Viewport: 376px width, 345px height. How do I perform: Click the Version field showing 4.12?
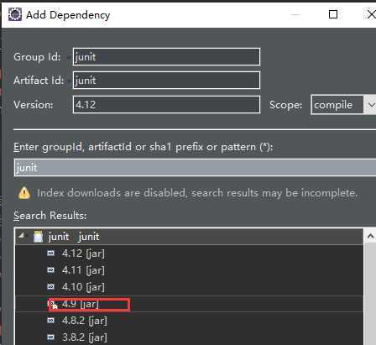pos(166,105)
